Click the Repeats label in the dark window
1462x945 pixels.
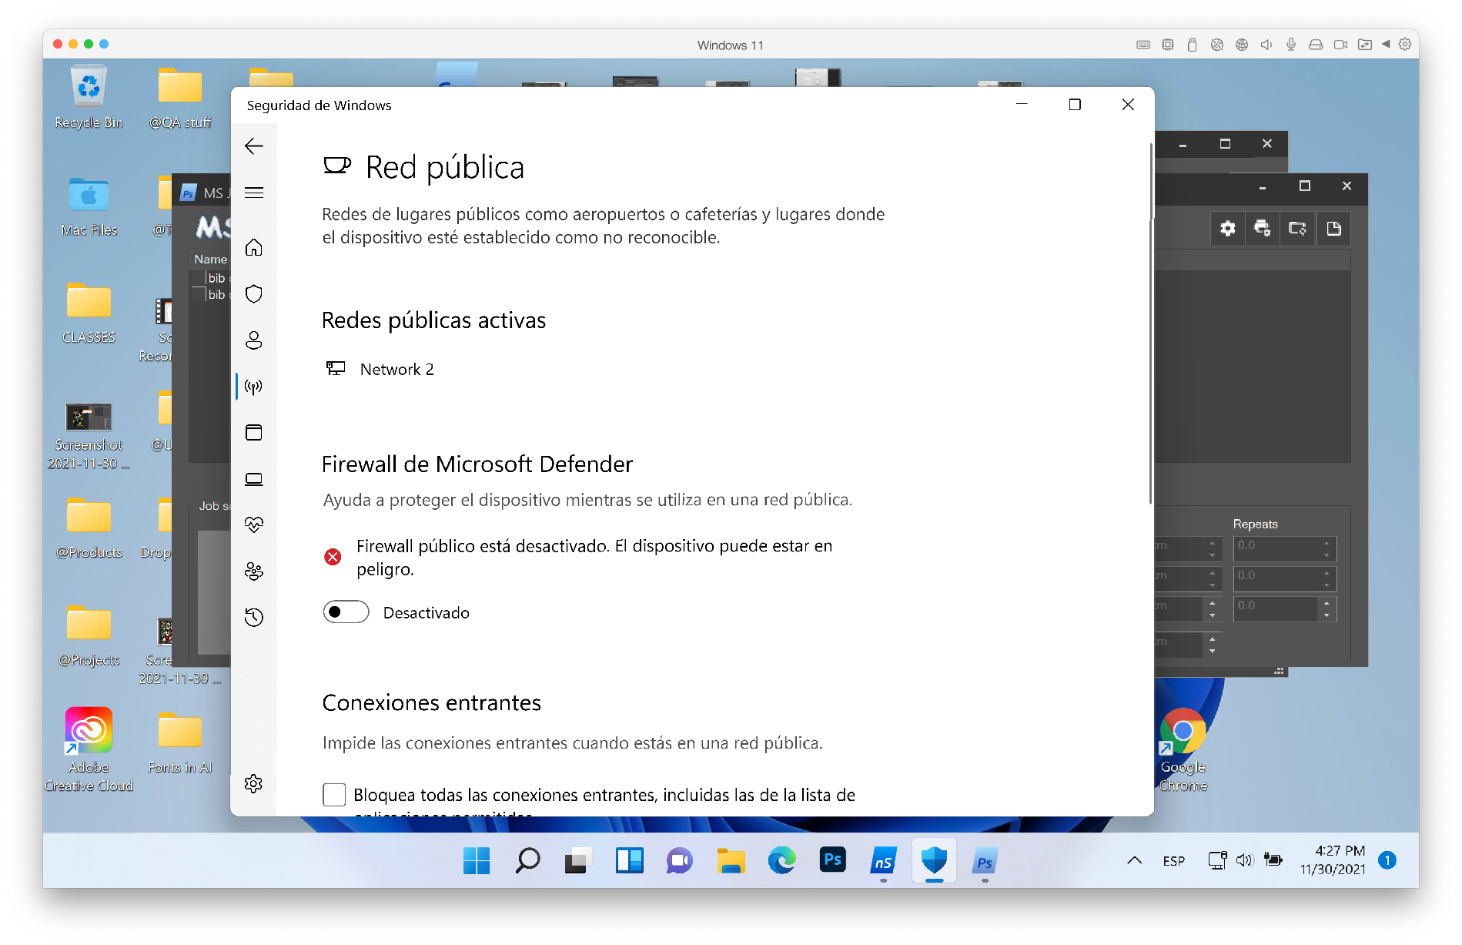[x=1255, y=524]
